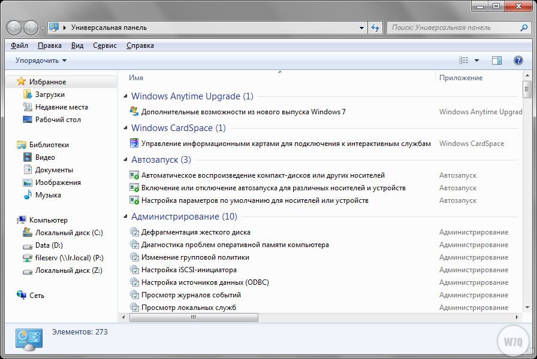Click the gear icon beside 'Дефрагментация жесткого диска'
The width and height of the screenshot is (537, 359).
[134, 232]
